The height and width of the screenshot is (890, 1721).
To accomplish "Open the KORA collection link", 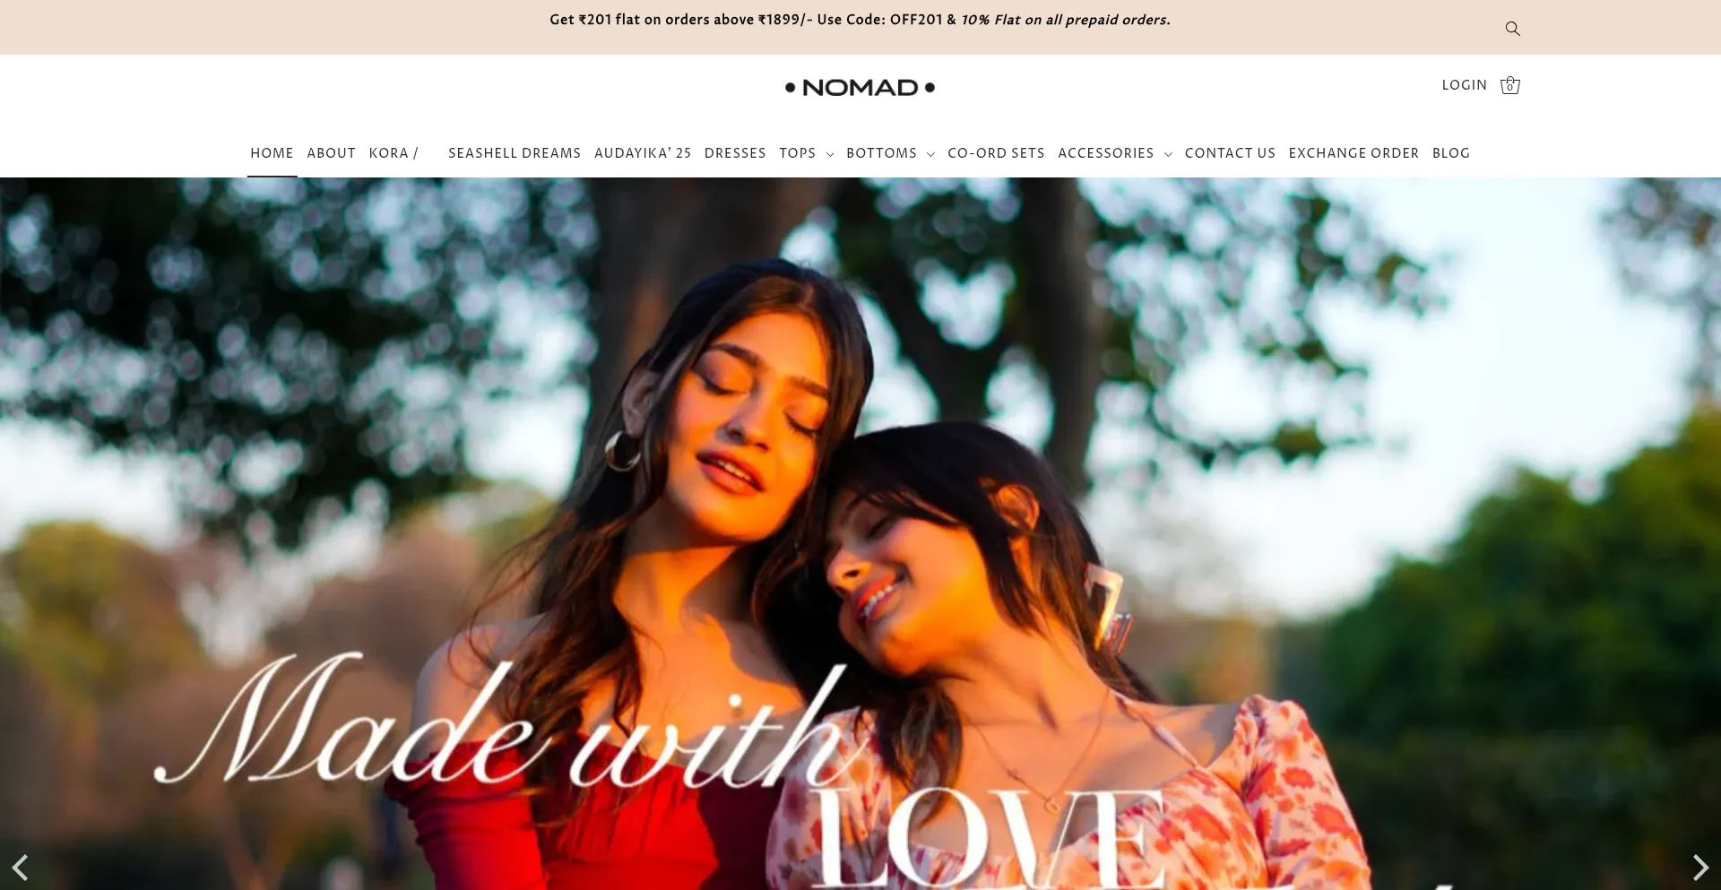I will tap(393, 153).
